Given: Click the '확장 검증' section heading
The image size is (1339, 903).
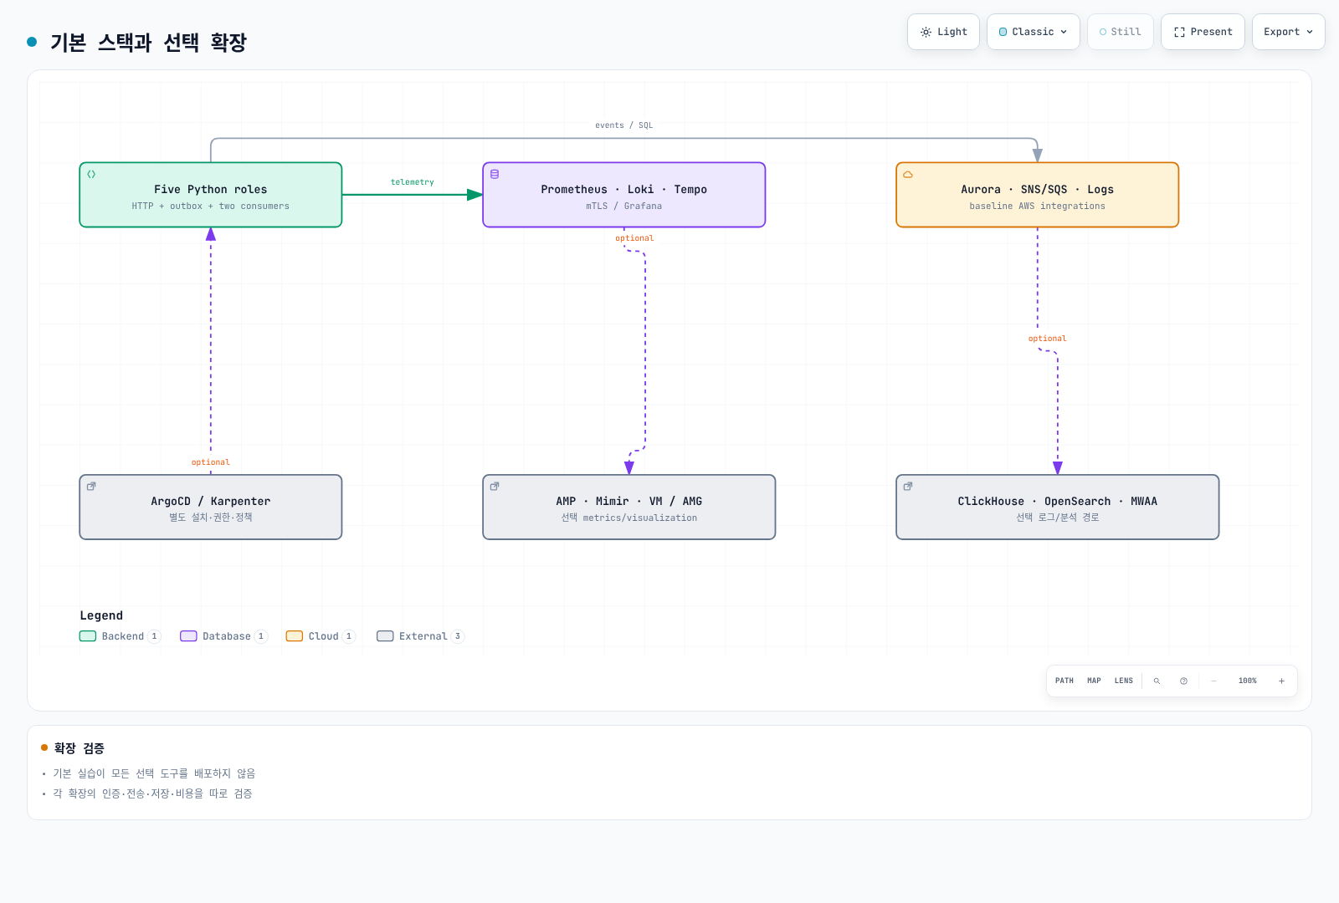Looking at the screenshot, I should point(80,748).
